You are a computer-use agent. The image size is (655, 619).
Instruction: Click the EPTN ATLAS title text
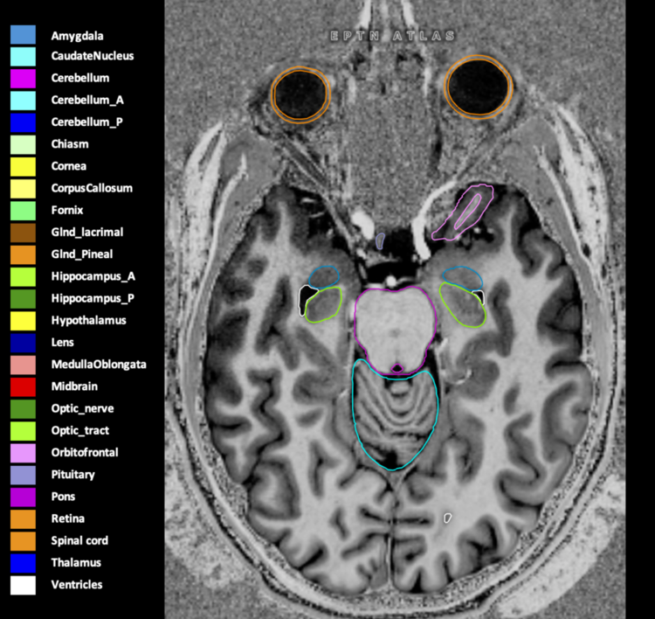coord(392,36)
